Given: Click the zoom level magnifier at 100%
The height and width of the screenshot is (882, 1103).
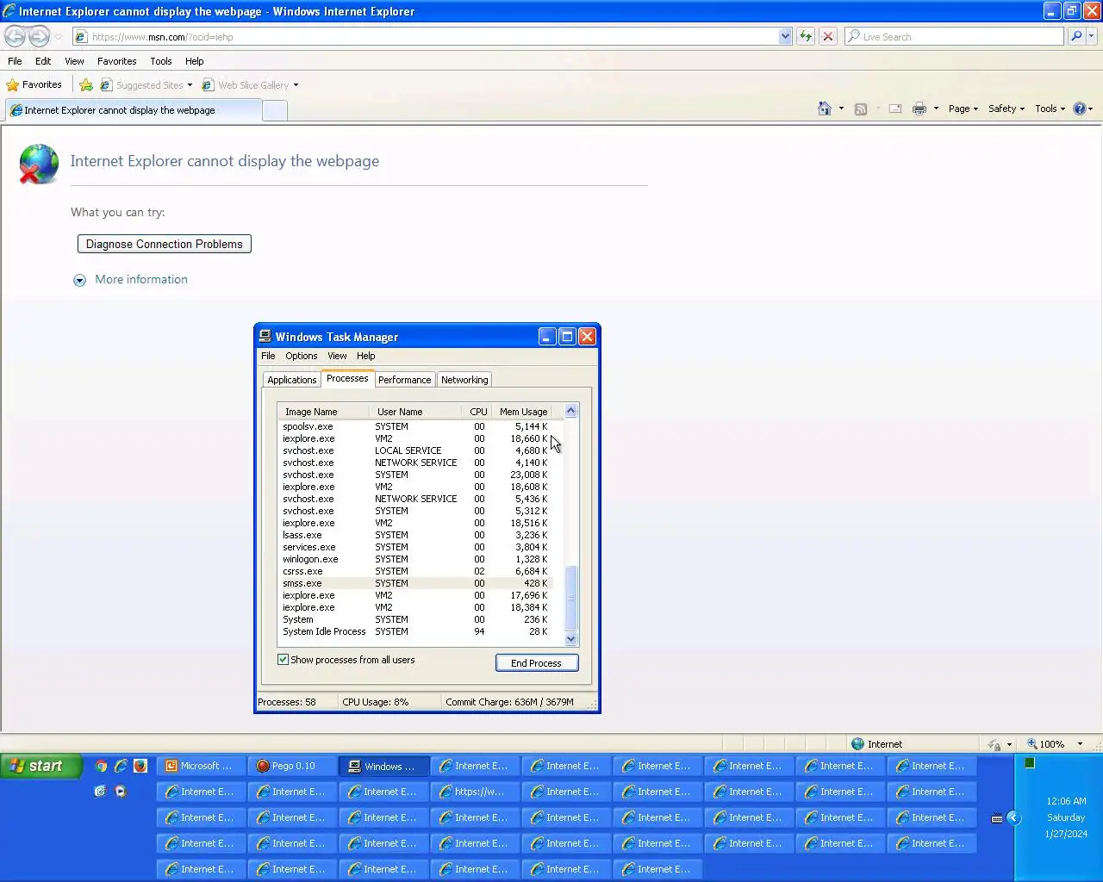Looking at the screenshot, I should [x=1032, y=743].
